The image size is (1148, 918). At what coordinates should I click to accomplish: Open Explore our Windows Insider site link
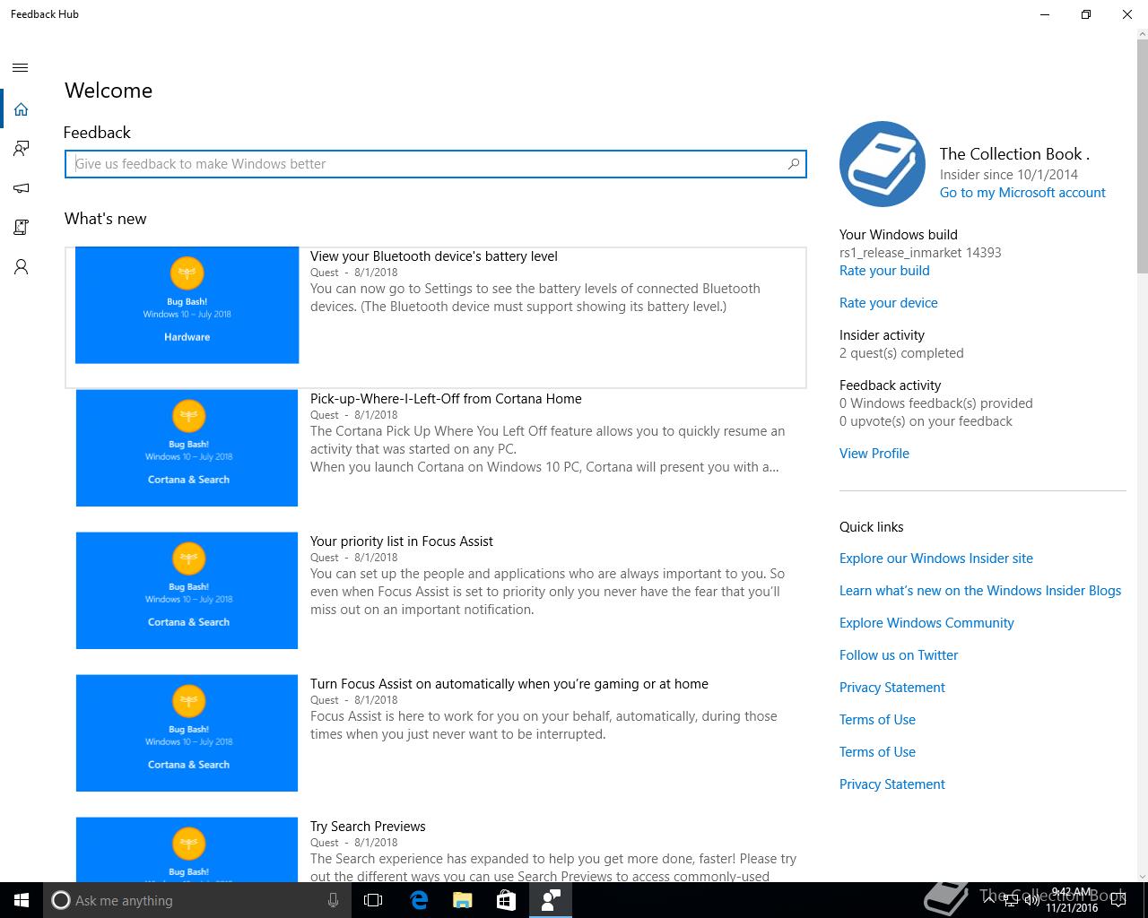click(x=936, y=559)
